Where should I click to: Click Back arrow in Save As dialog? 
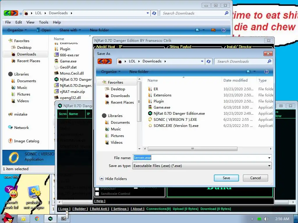click(x=101, y=61)
